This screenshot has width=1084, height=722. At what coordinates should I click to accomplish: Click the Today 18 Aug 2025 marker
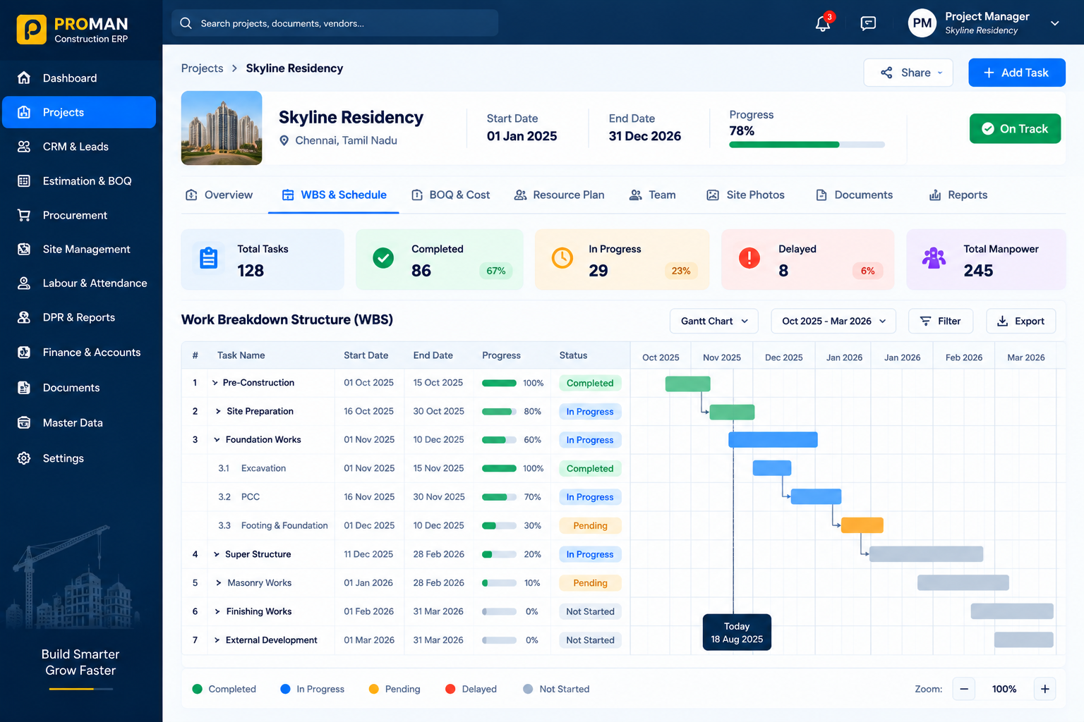pos(737,632)
